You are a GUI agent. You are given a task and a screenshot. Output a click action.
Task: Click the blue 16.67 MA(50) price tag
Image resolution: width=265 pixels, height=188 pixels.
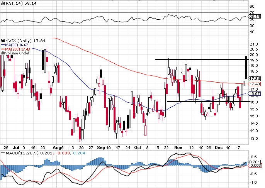tap(255, 93)
